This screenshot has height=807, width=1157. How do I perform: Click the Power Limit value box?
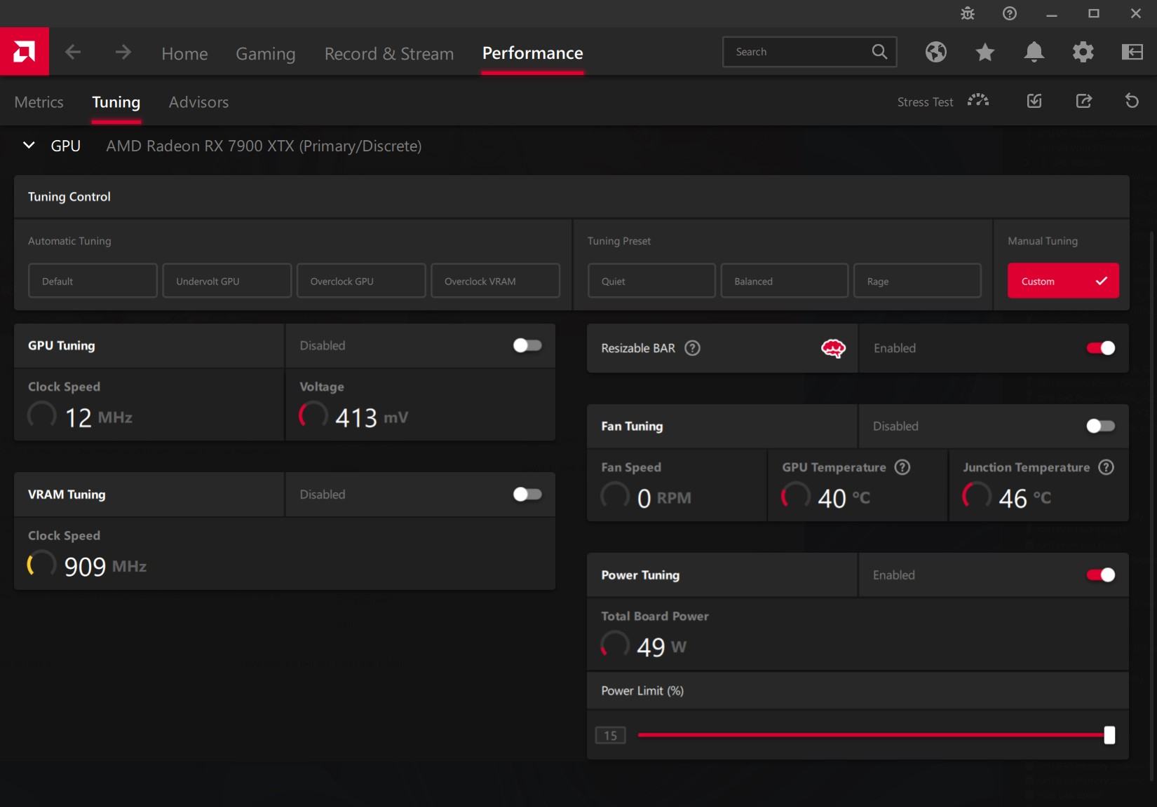click(610, 736)
